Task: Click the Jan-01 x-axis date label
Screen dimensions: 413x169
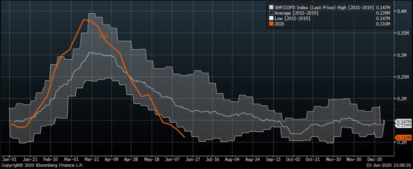Action: coord(9,159)
